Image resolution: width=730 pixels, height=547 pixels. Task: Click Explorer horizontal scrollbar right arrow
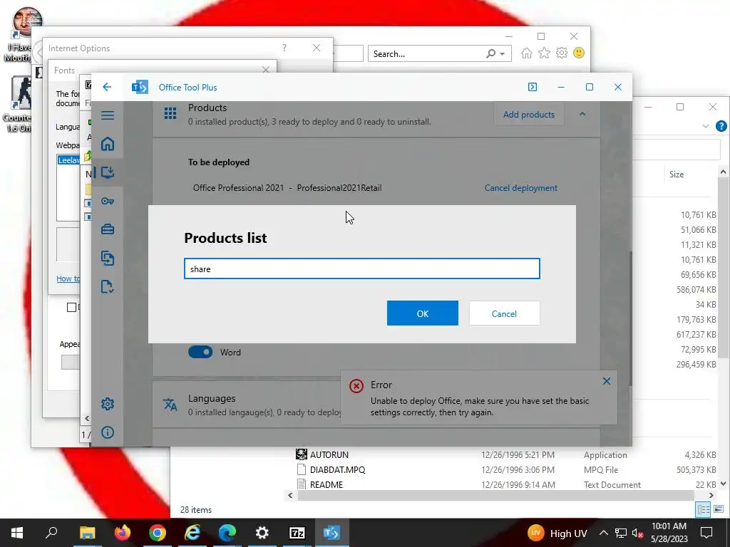711,496
